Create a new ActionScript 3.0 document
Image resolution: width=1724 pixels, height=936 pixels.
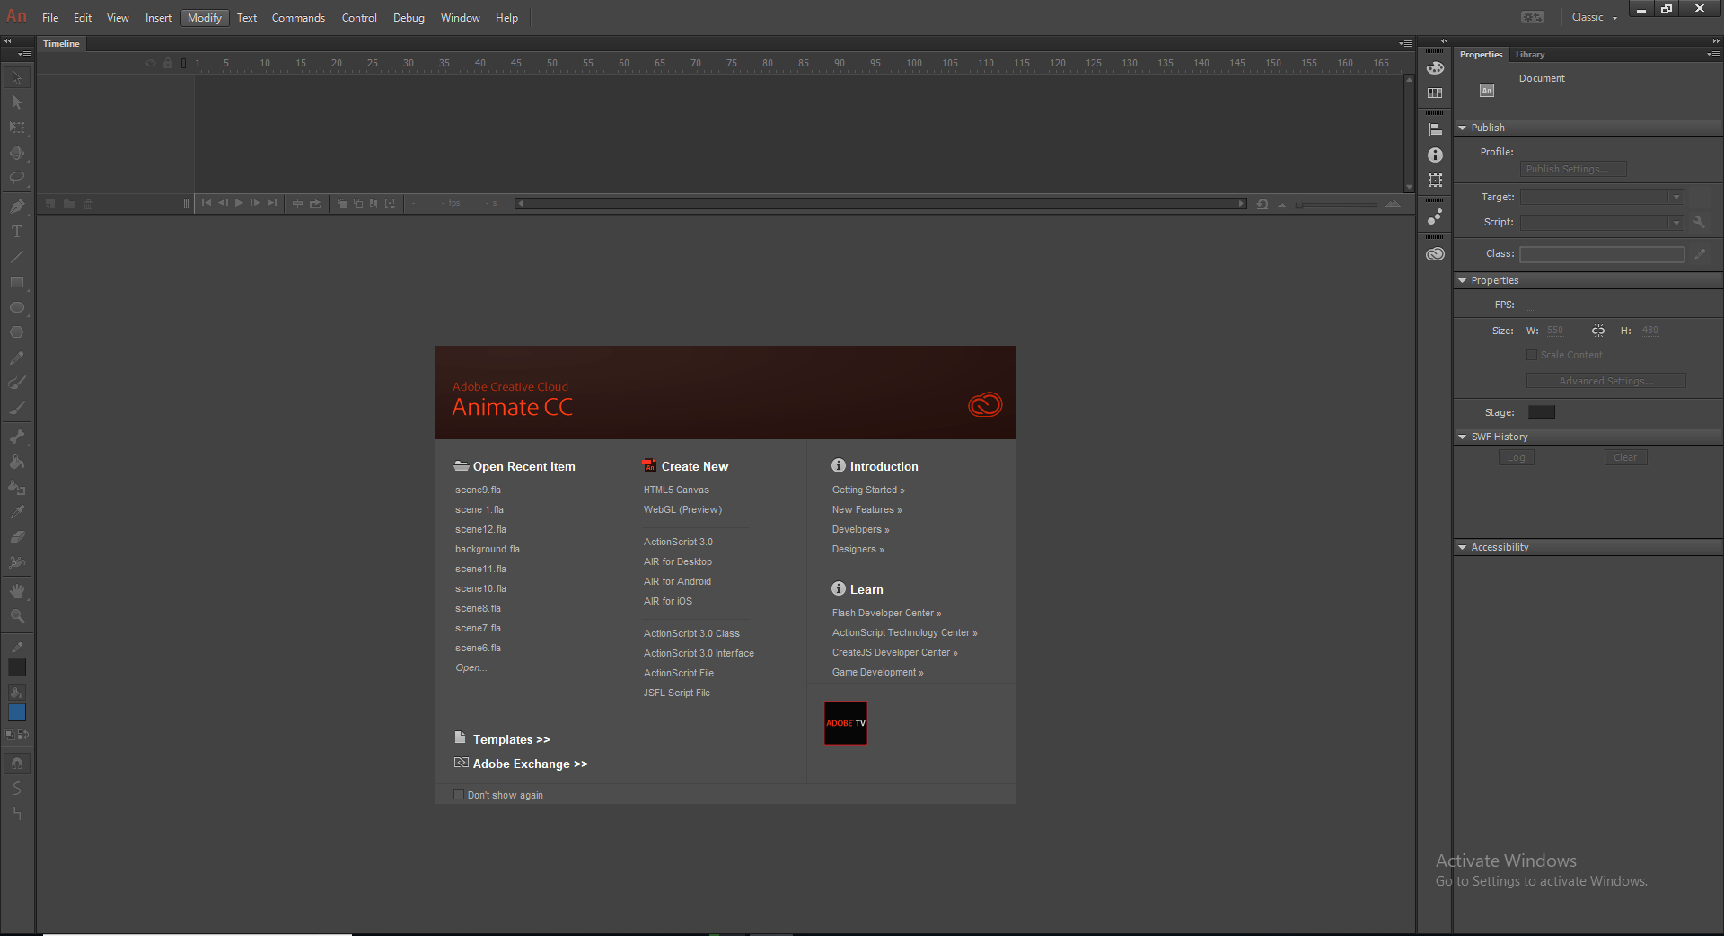pos(678,542)
